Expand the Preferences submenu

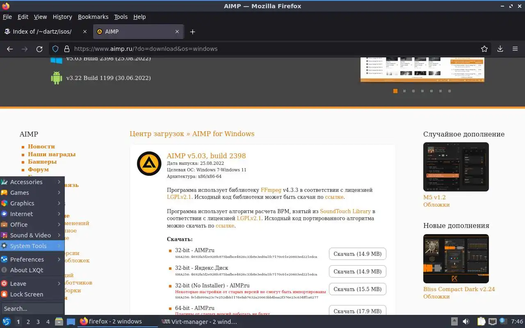[32, 260]
